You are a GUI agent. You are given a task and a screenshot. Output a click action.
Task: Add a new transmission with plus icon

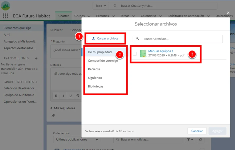pos(36,58)
